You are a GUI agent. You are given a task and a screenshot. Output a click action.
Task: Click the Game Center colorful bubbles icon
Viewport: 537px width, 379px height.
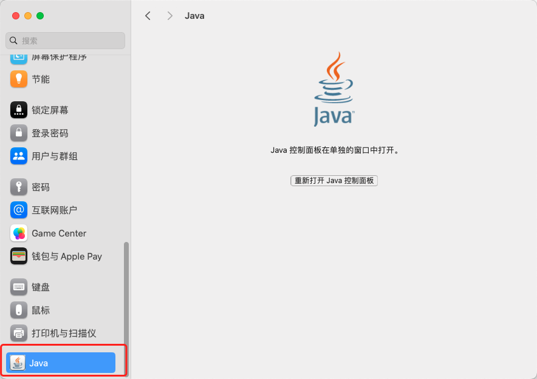19,233
